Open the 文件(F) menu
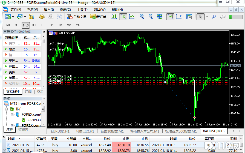Screen dimensions: 245x153 pyautogui.click(x=16, y=10)
